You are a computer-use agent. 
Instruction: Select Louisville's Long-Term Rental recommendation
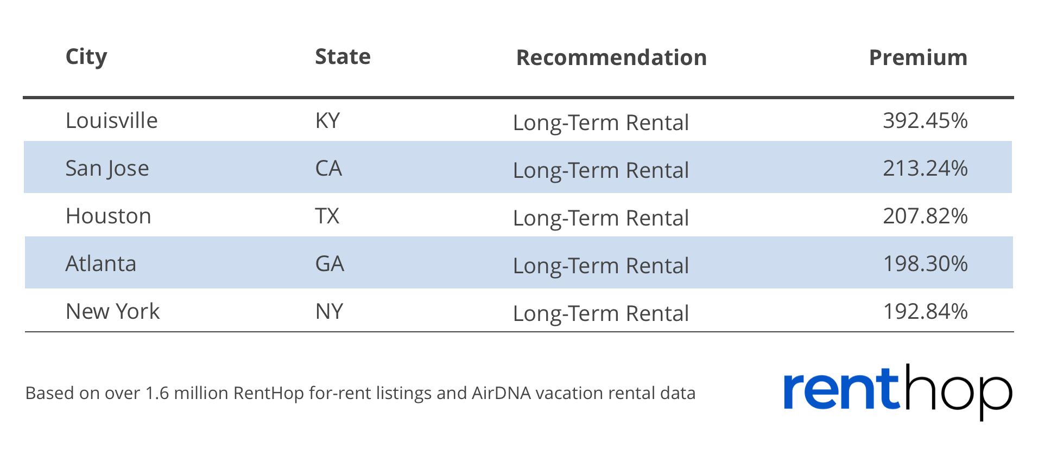(x=601, y=123)
